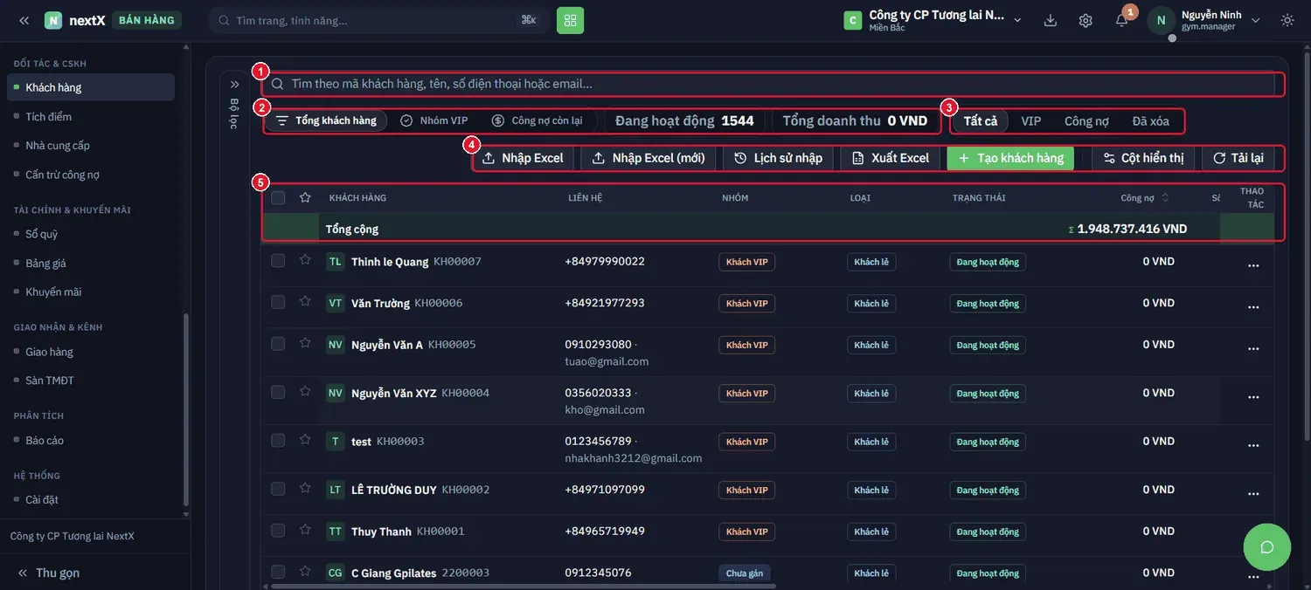This screenshot has height=590, width=1311.
Task: Check the row for Văn Trường
Action: click(278, 302)
